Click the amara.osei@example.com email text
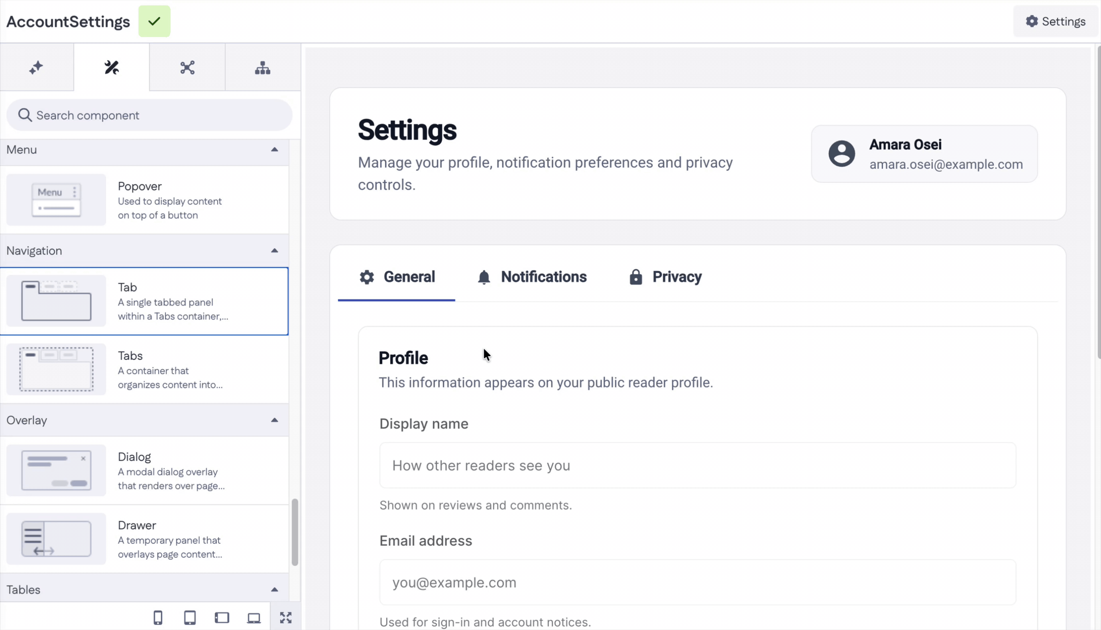The height and width of the screenshot is (630, 1101). 946,164
